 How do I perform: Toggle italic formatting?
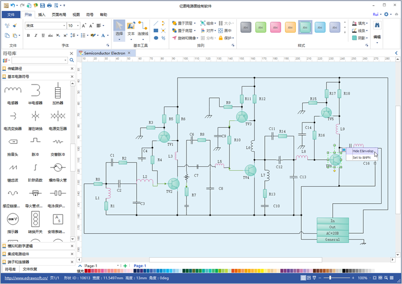pos(35,35)
